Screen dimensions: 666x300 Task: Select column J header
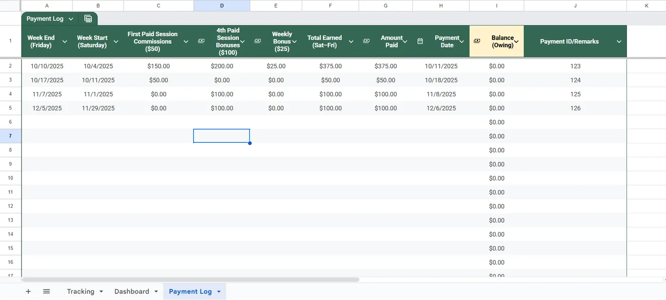(x=575, y=6)
